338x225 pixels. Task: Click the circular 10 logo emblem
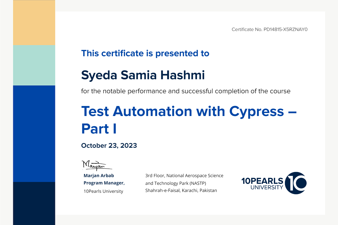(x=296, y=183)
